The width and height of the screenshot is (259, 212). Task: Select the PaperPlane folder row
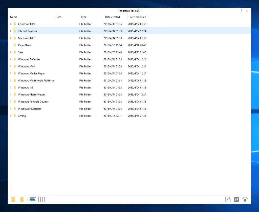tap(25, 45)
